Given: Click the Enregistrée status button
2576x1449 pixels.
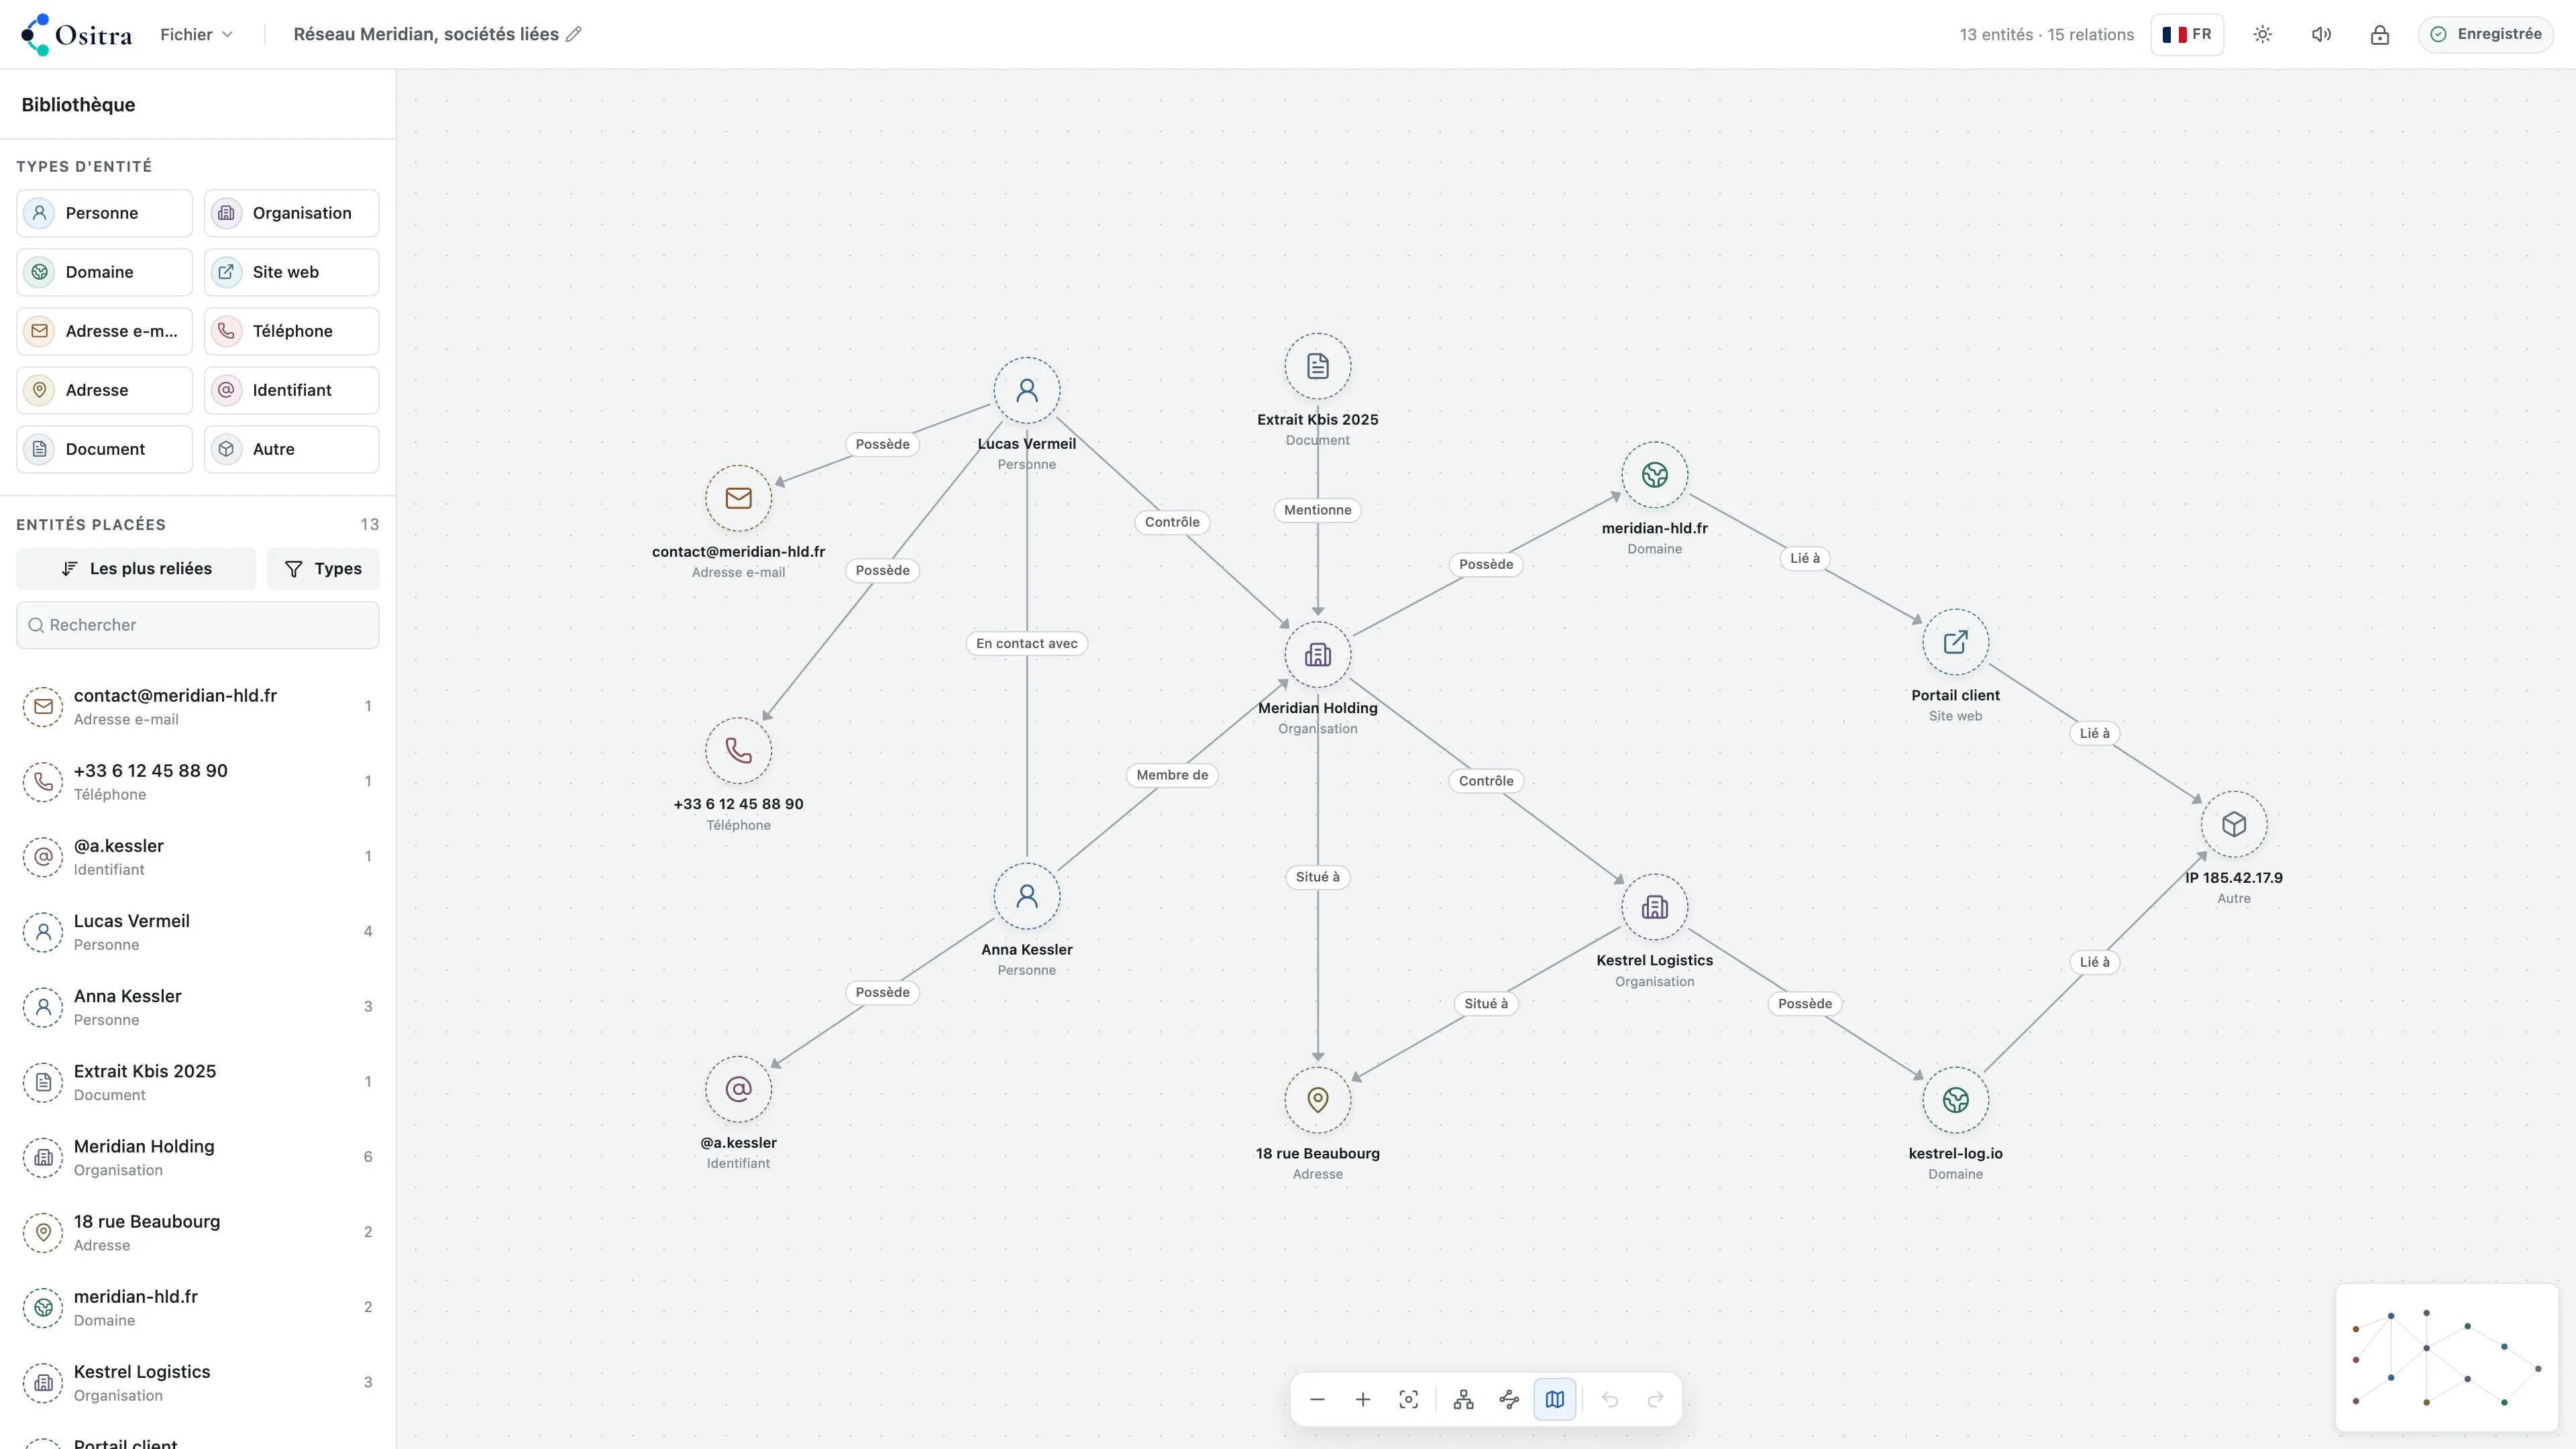Looking at the screenshot, I should [x=2486, y=34].
